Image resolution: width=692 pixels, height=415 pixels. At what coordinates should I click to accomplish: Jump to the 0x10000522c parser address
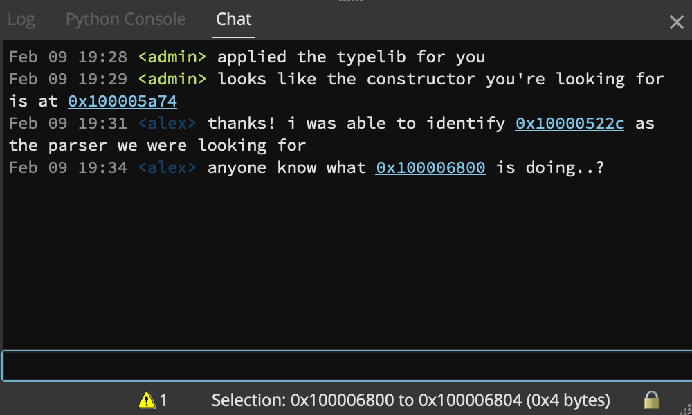click(x=570, y=124)
